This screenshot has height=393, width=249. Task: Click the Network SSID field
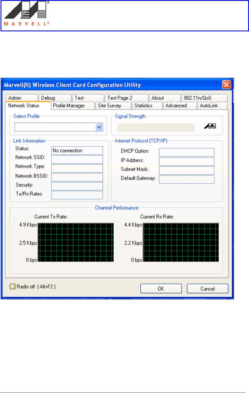[x=77, y=159]
